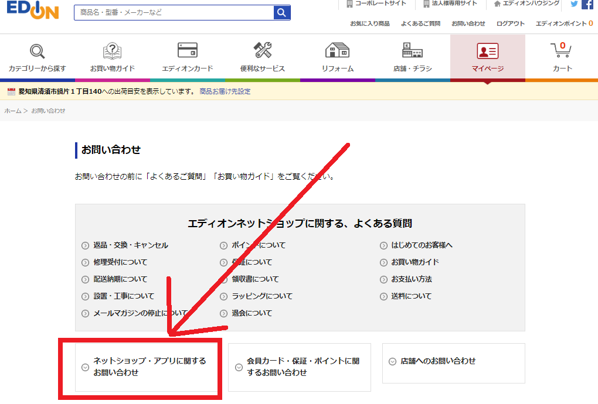Click the Home breadcrumb link
The image size is (598, 404).
tap(12, 111)
